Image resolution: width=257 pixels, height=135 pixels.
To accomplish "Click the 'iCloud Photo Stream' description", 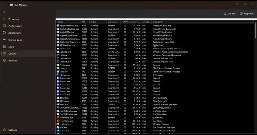I will (x=162, y=39).
